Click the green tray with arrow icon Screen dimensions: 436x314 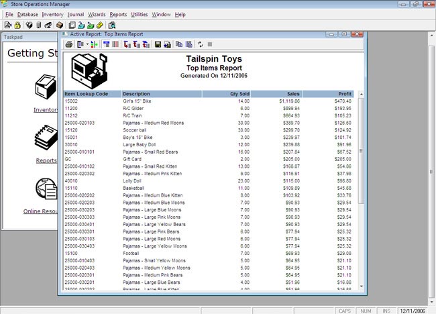[91, 25]
